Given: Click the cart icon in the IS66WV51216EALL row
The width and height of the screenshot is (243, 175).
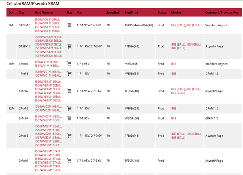Looking at the screenshot, I should tap(69, 25).
